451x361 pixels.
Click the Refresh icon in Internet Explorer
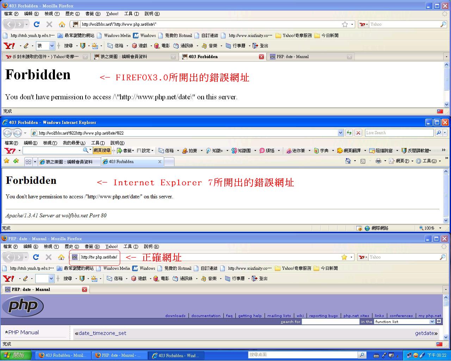(349, 133)
